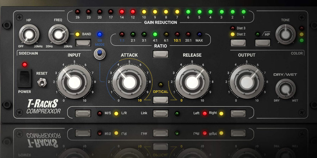Click the RELEASE knob
The image size is (317, 158).
tap(192, 82)
